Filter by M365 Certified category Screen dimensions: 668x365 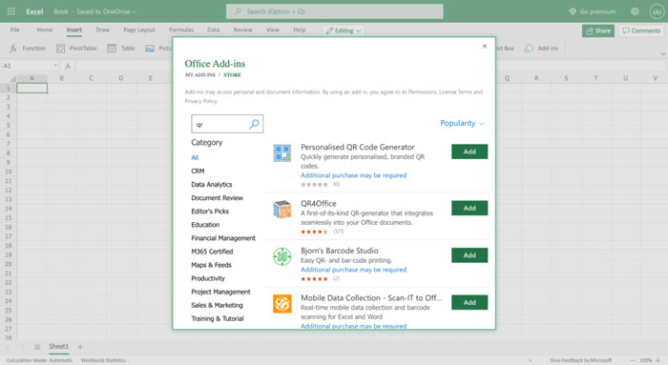(x=212, y=252)
